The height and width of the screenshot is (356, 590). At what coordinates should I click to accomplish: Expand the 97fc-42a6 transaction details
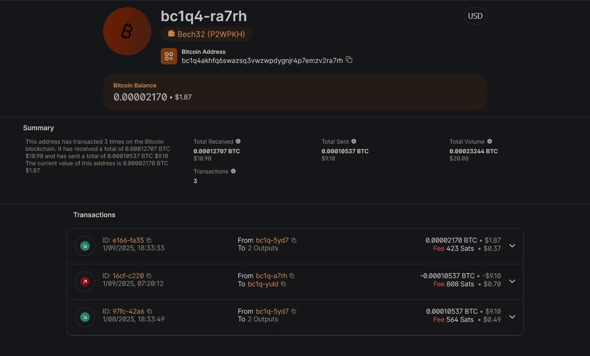(512, 317)
